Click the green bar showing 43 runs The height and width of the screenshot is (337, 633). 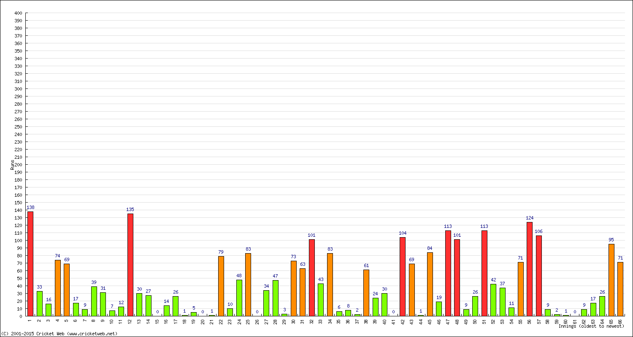(321, 300)
